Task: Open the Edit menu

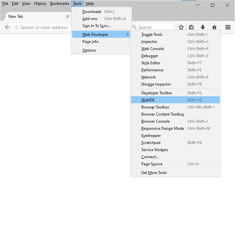Action: (15, 4)
